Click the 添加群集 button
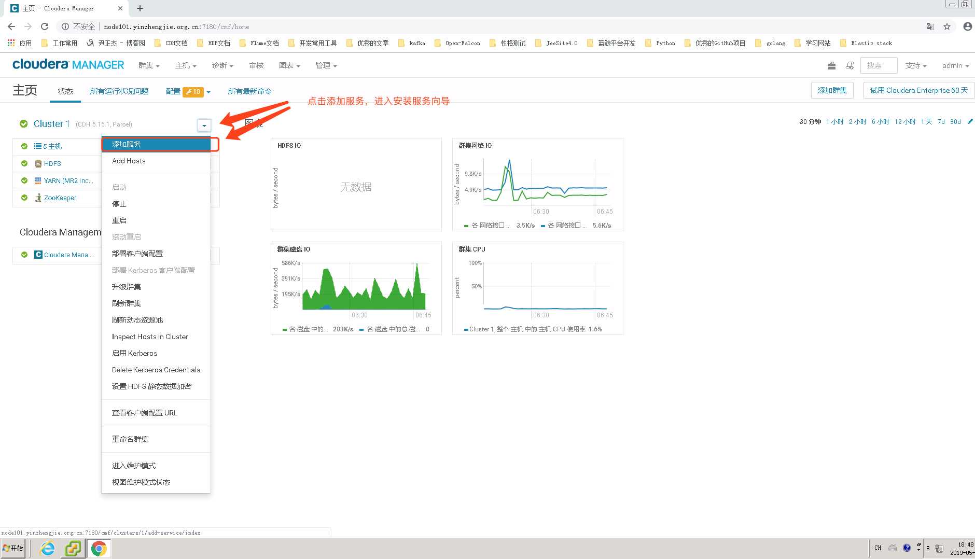This screenshot has height=559, width=975. click(832, 90)
